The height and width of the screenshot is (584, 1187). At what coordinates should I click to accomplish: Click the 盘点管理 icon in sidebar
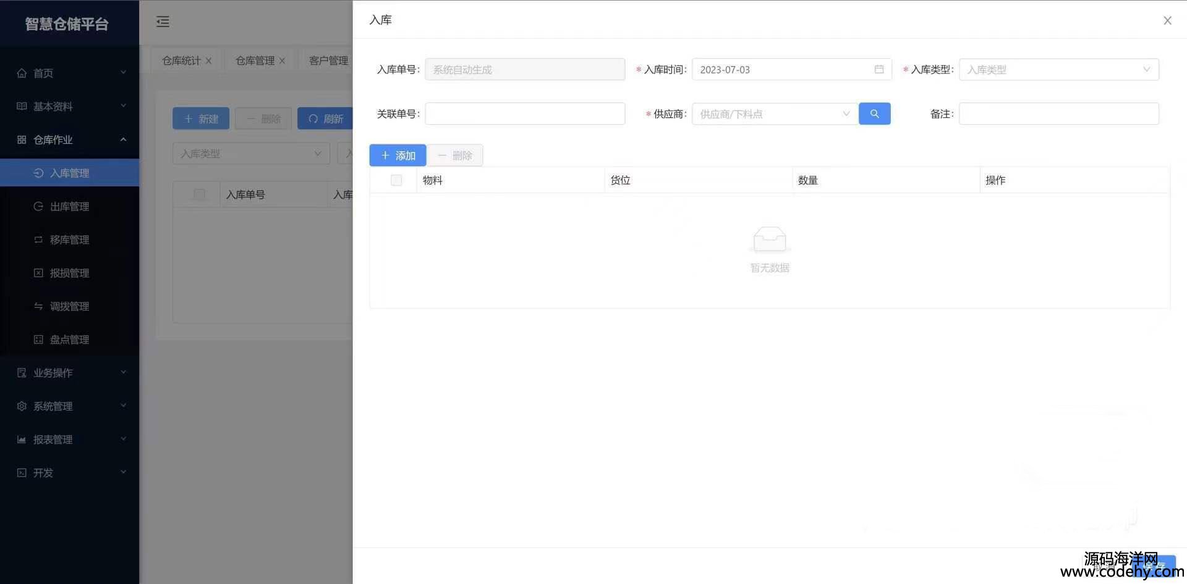[x=38, y=340]
